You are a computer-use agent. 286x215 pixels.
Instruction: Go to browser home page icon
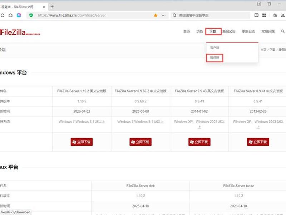(x=11, y=15)
